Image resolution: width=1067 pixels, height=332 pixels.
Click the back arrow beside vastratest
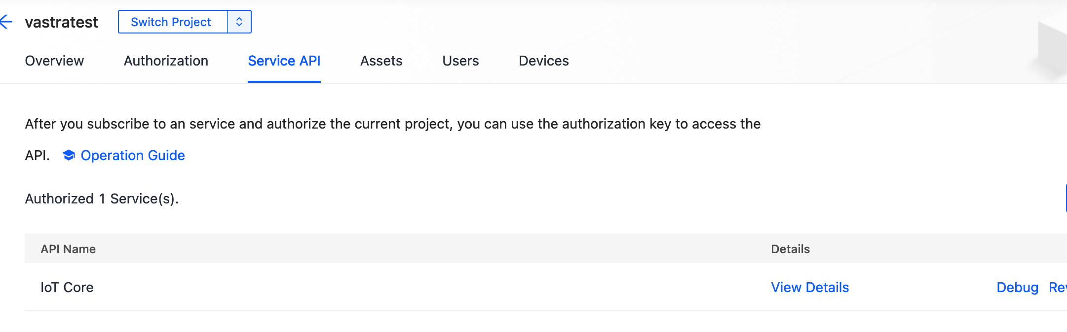(6, 22)
